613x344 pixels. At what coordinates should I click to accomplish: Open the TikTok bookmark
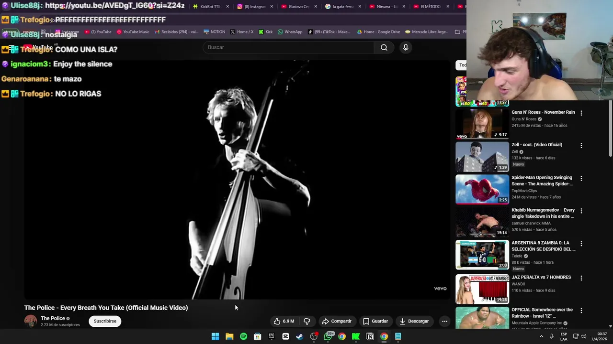click(x=329, y=32)
